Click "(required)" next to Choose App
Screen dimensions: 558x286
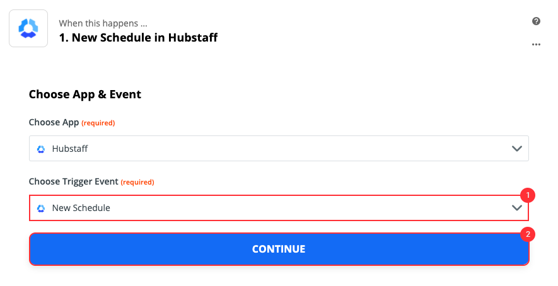click(98, 123)
